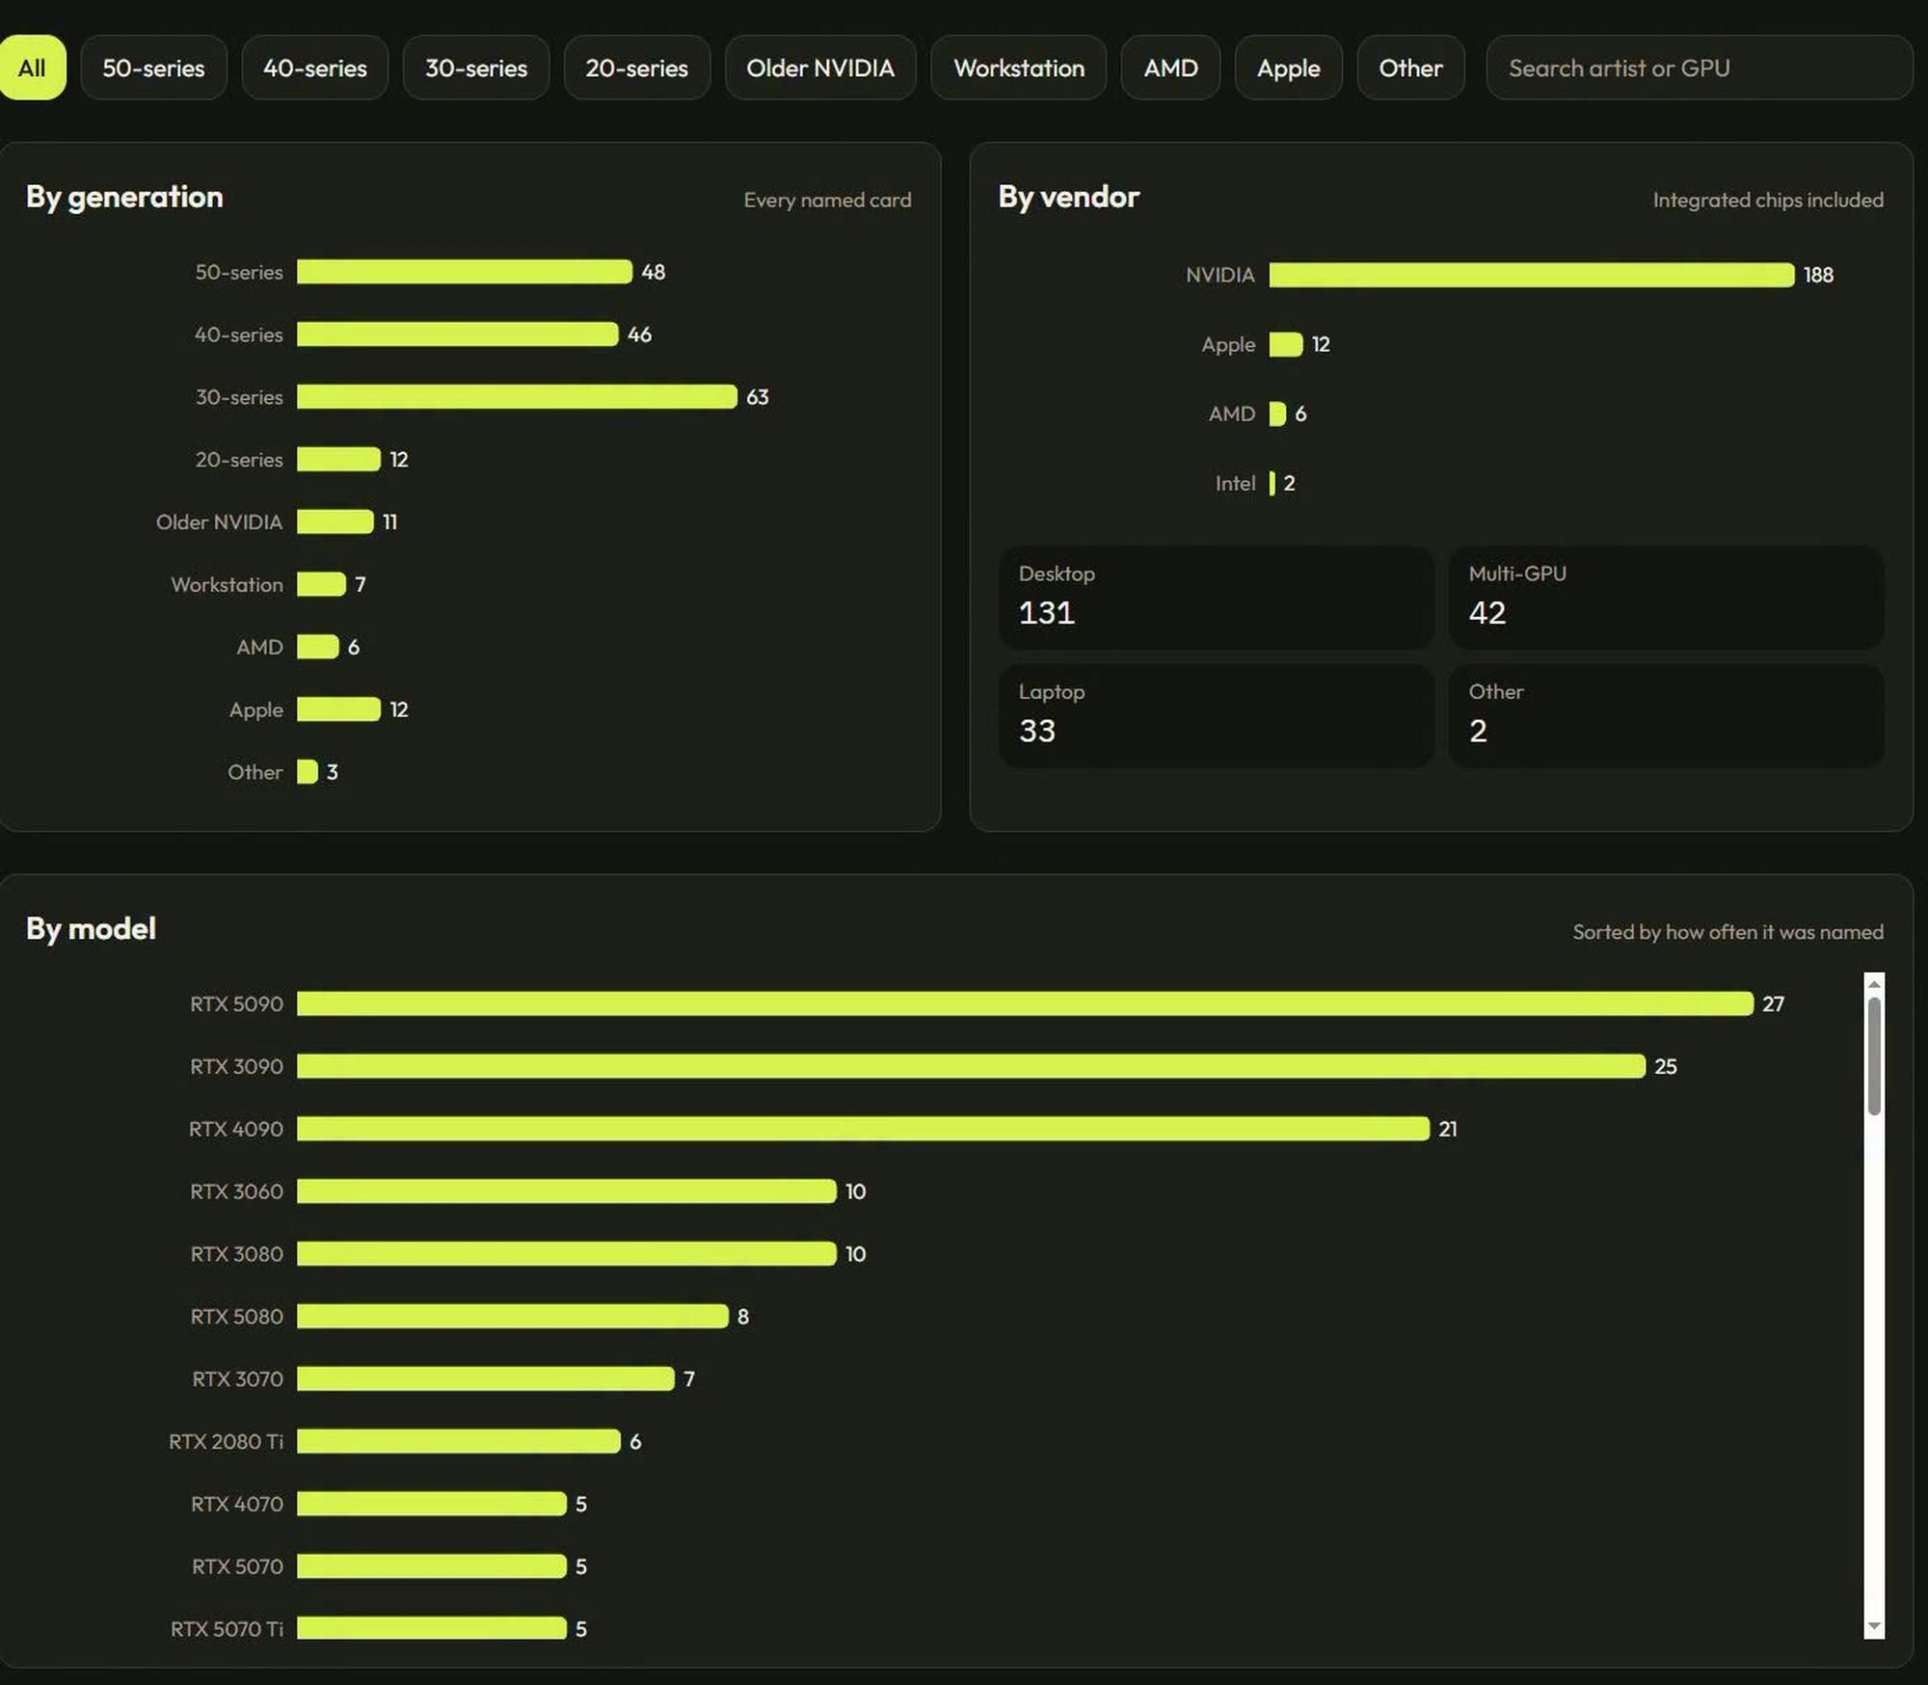
Task: Open the Other 2 stat card
Action: click(x=1666, y=715)
